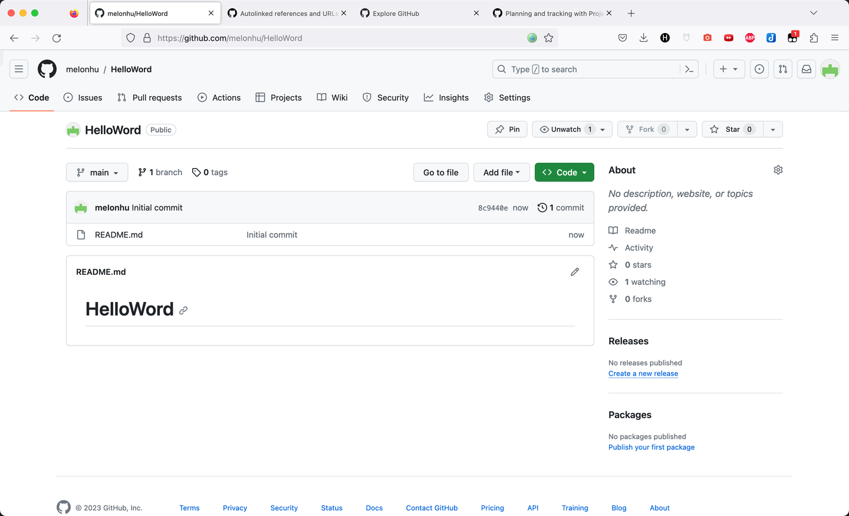849x516 pixels.
Task: Open 1 watching link in About
Action: click(x=645, y=282)
